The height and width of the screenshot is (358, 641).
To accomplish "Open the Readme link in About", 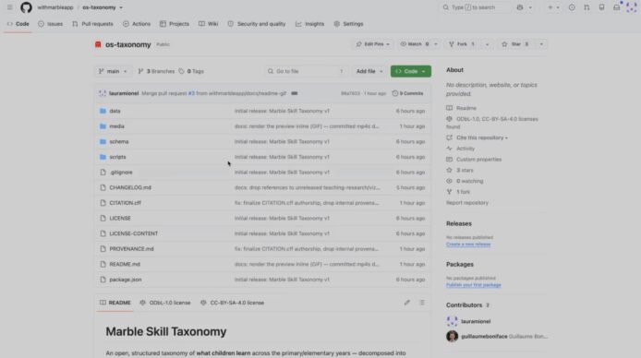I will coord(466,108).
